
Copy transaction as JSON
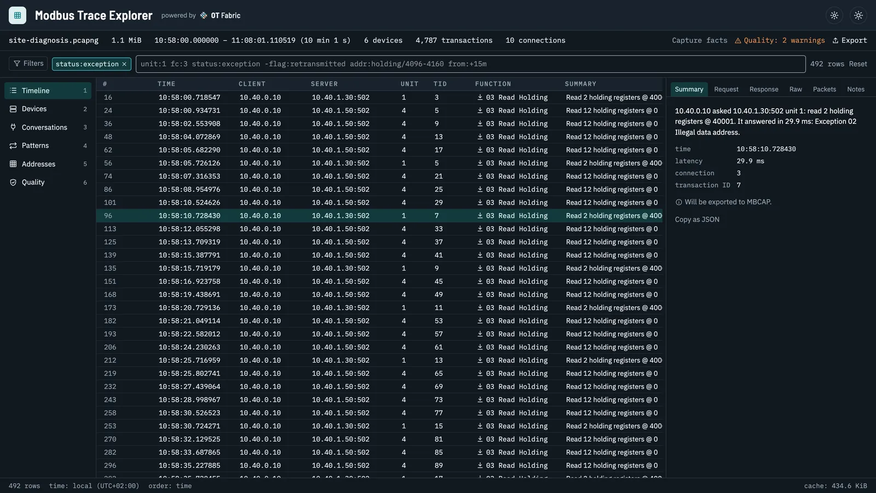(697, 220)
